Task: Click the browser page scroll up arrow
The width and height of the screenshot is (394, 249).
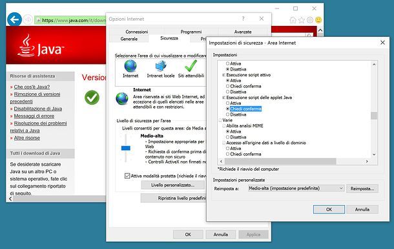Action: coord(320,30)
